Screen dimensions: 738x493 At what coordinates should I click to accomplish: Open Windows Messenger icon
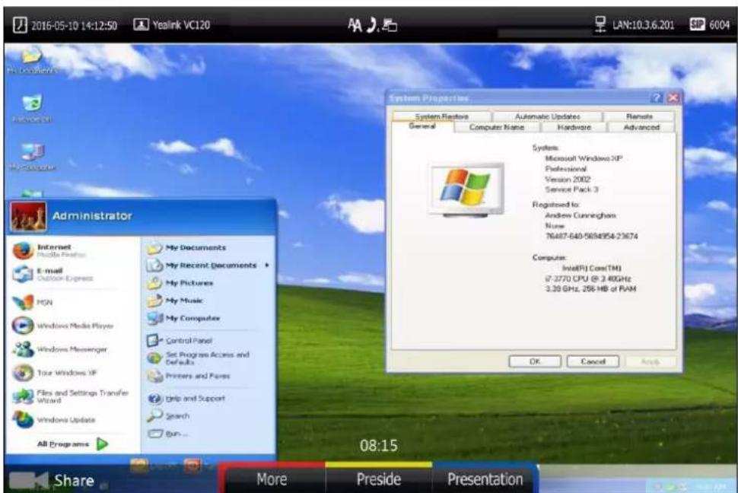click(23, 349)
